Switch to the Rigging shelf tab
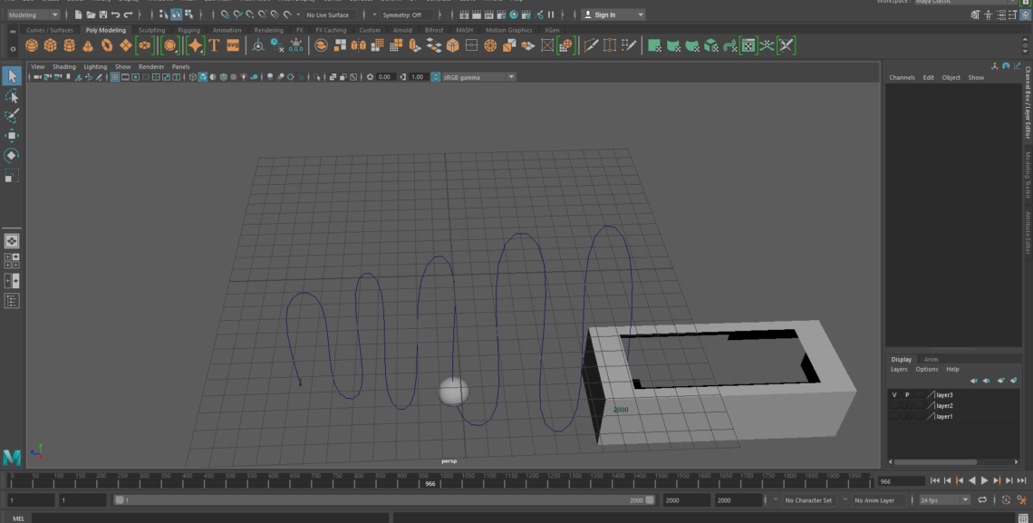The width and height of the screenshot is (1033, 523). click(x=188, y=30)
